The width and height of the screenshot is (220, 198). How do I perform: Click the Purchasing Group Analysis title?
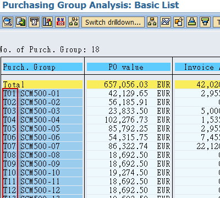coord(91,5)
